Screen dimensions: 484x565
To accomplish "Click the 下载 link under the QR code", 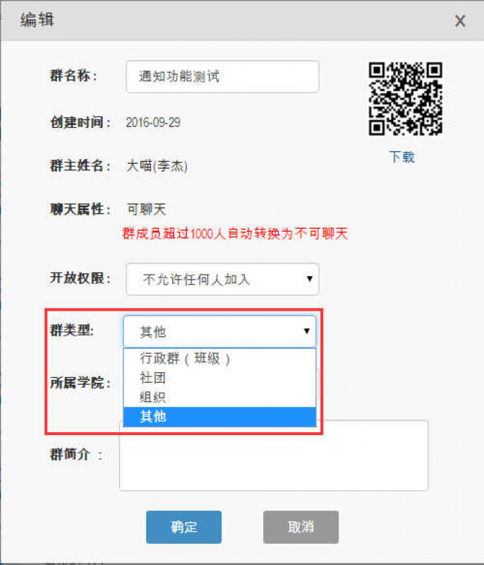I will tap(402, 157).
